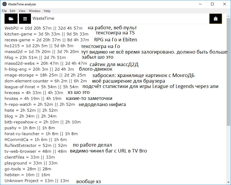Open the hamburger menu button

pos(25,19)
